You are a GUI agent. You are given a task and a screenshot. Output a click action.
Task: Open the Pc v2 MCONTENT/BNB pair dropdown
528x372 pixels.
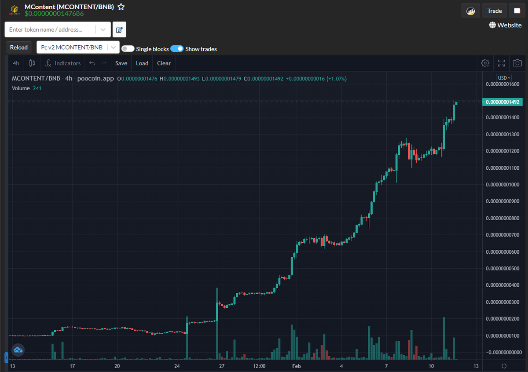78,47
